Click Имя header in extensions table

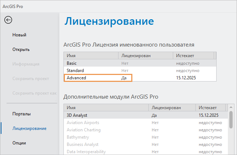106,108
